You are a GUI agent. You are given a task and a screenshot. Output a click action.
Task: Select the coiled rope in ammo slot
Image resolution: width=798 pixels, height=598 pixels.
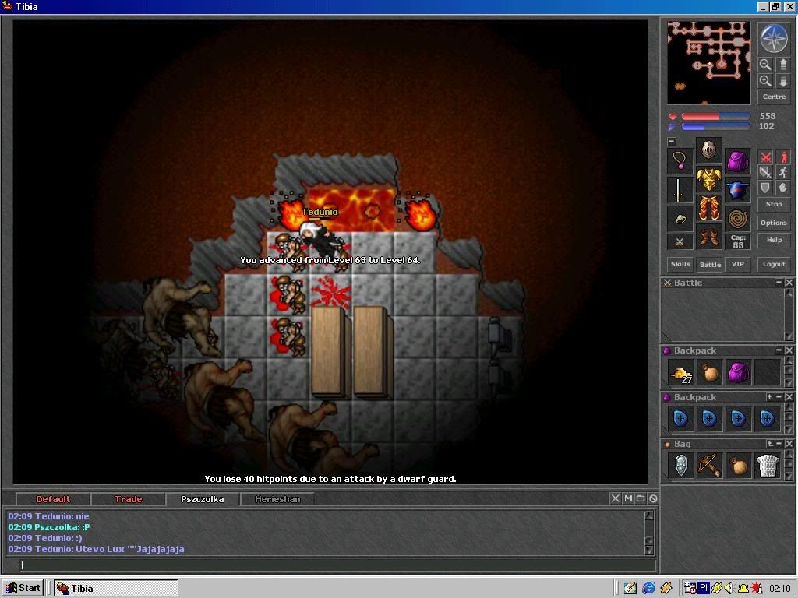pyautogui.click(x=737, y=219)
